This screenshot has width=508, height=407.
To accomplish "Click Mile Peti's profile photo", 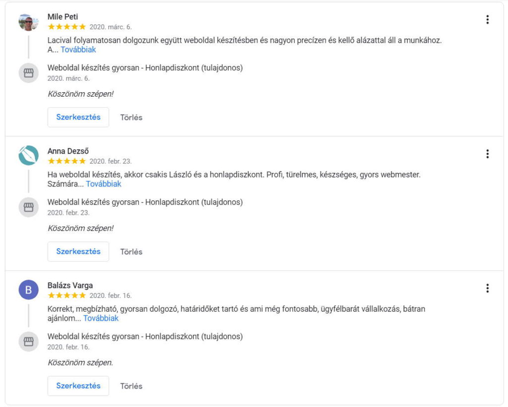I will click(x=28, y=22).
